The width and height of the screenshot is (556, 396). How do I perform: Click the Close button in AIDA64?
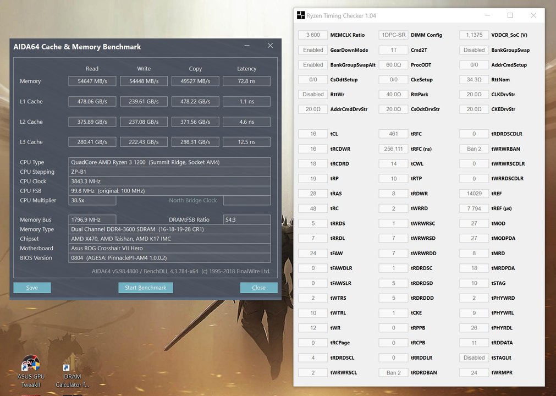click(x=258, y=288)
